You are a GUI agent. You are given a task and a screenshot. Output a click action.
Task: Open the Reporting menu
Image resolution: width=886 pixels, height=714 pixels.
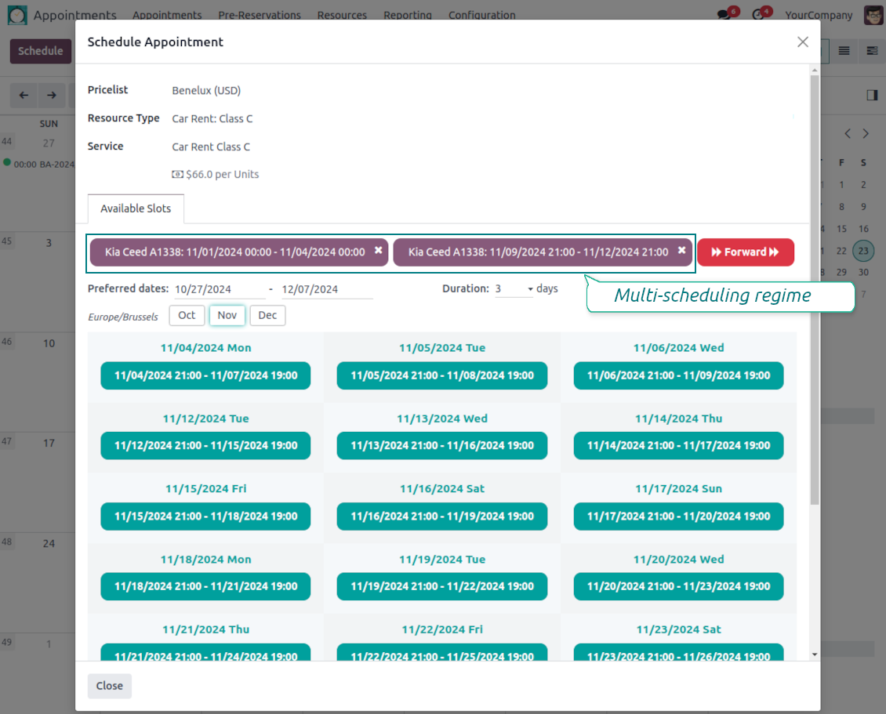pos(408,15)
